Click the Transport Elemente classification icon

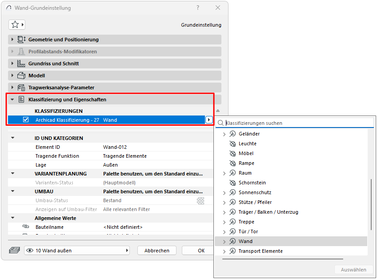click(x=233, y=251)
